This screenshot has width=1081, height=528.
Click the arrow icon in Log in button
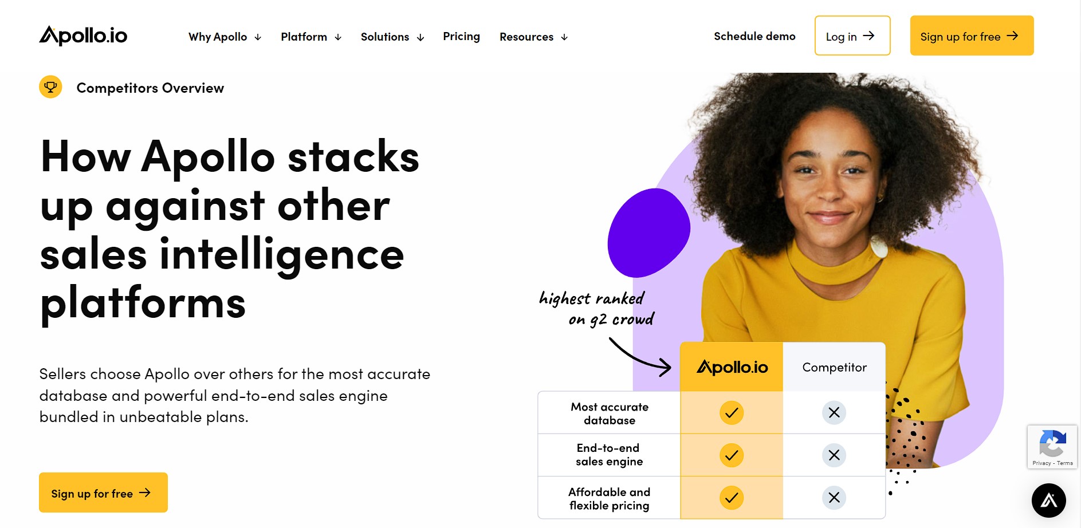click(869, 36)
